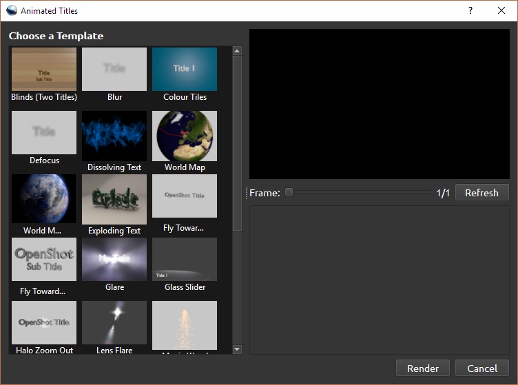The height and width of the screenshot is (385, 518).
Task: Pick the Glass Slider template
Action: 185,259
